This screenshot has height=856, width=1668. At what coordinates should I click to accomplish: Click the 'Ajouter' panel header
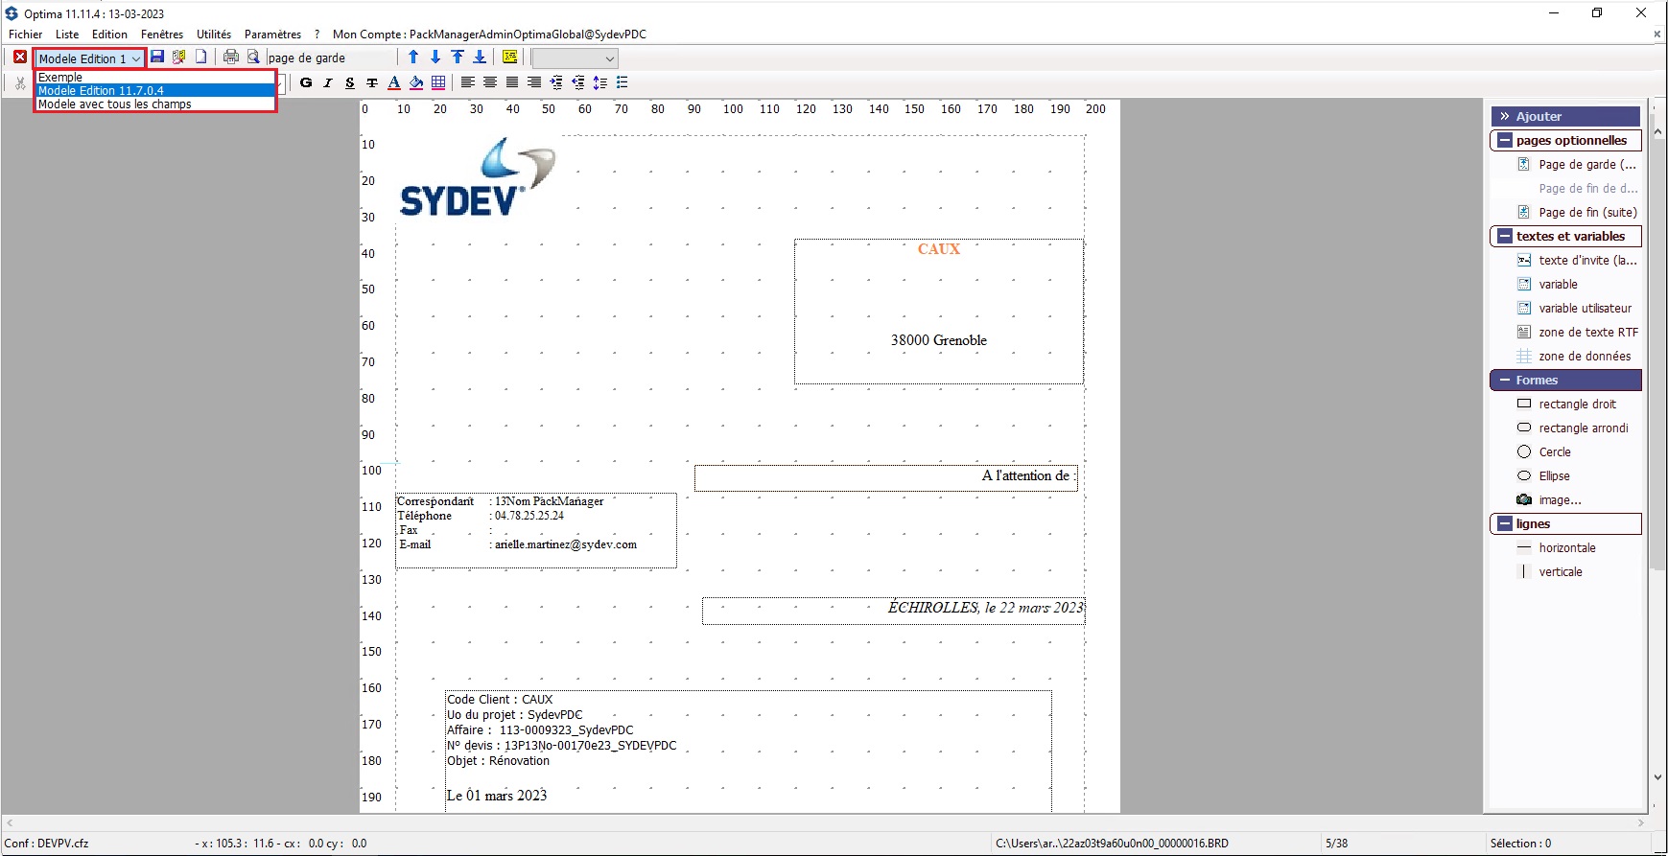pyautogui.click(x=1565, y=116)
